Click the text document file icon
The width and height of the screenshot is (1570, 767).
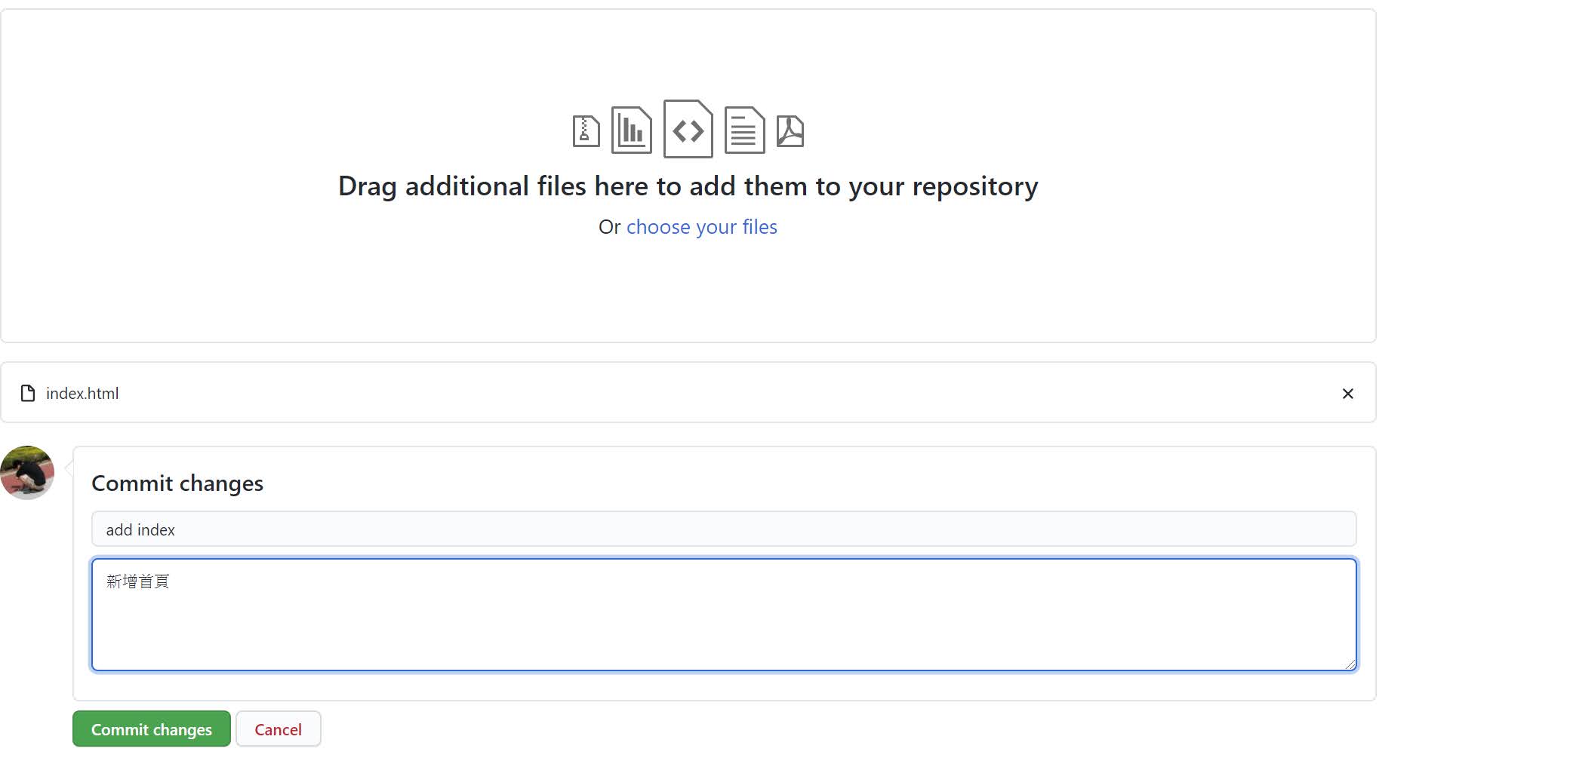point(744,130)
